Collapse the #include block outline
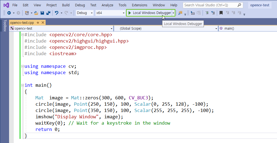 click(23, 35)
